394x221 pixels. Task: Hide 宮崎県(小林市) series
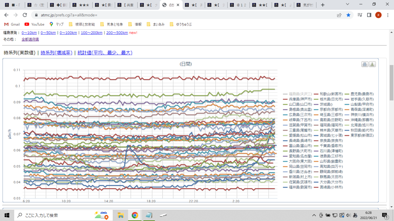pyautogui.click(x=328, y=187)
